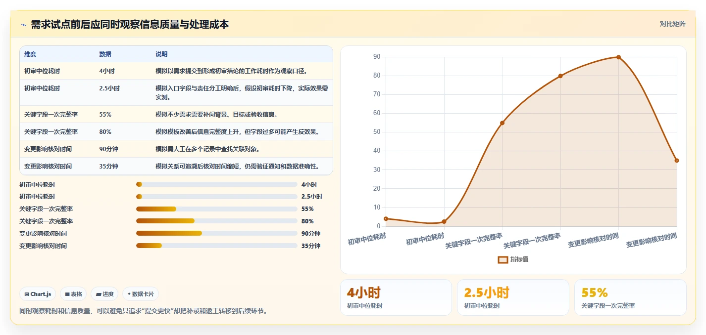Click the 进度 chip
The image size is (706, 335).
pyautogui.click(x=104, y=294)
